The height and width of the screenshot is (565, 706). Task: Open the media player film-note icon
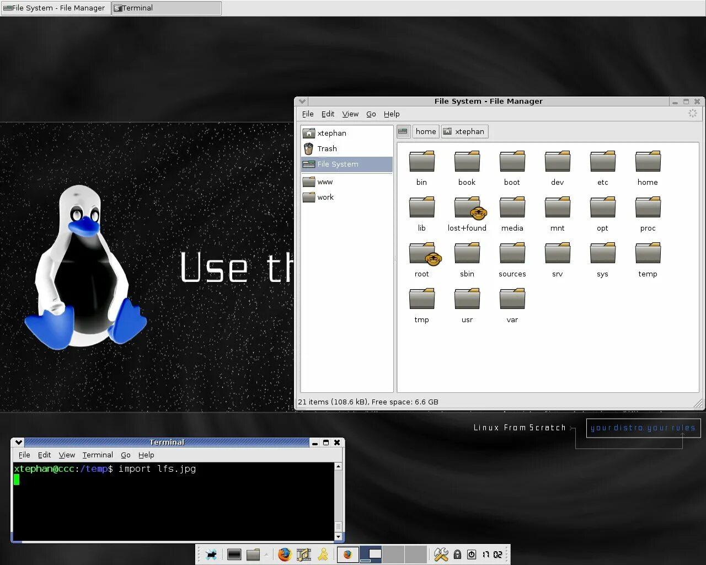point(304,555)
